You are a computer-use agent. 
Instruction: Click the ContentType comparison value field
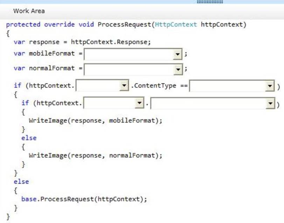tap(228, 86)
